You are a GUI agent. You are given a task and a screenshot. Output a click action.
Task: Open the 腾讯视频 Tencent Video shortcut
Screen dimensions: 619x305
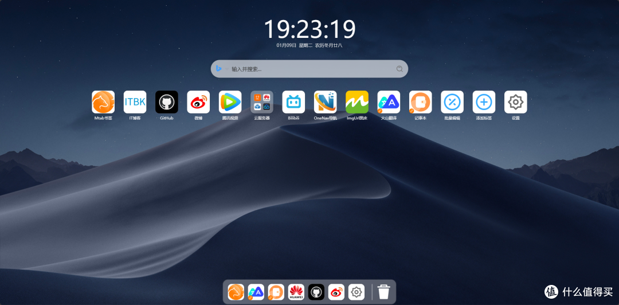click(230, 102)
